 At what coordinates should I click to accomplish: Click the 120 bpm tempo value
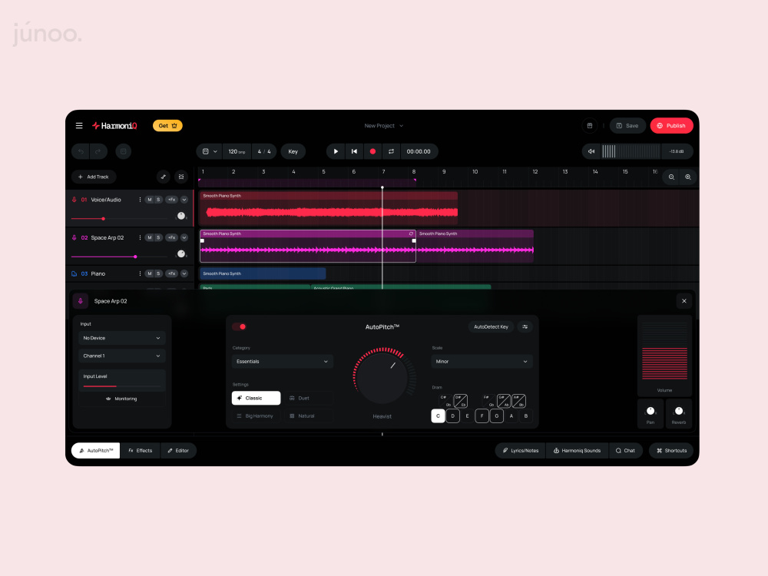point(237,151)
